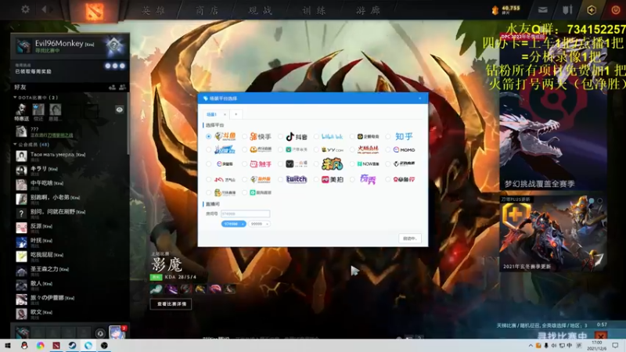Open the 2021年至冬赛季更新 banner
The image size is (626, 352).
tap(553, 234)
